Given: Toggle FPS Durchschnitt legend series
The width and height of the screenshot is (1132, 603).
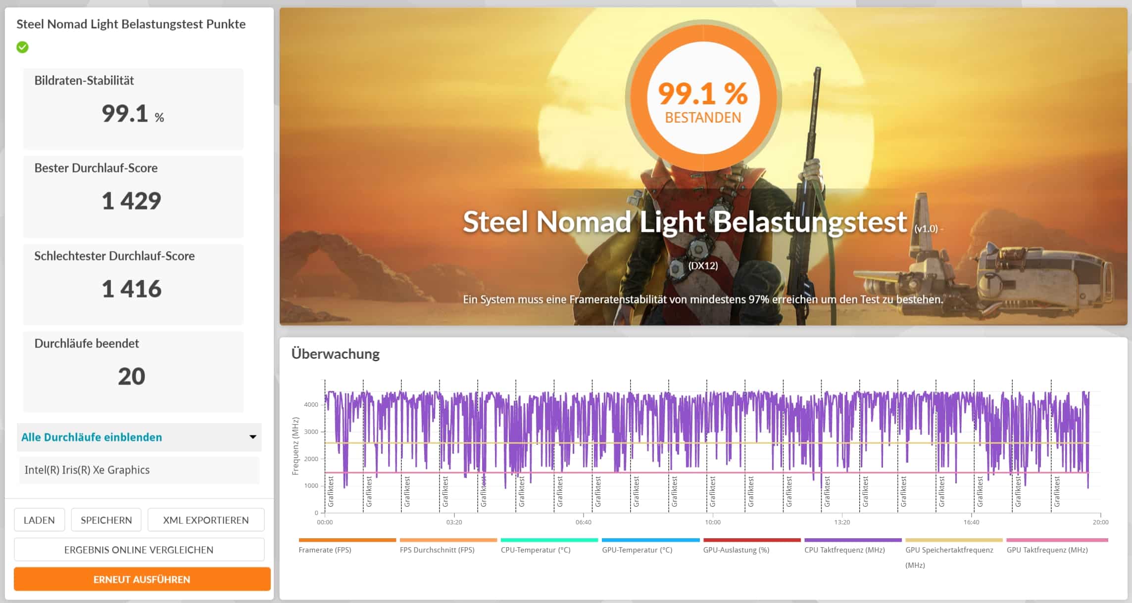Looking at the screenshot, I should click(437, 550).
